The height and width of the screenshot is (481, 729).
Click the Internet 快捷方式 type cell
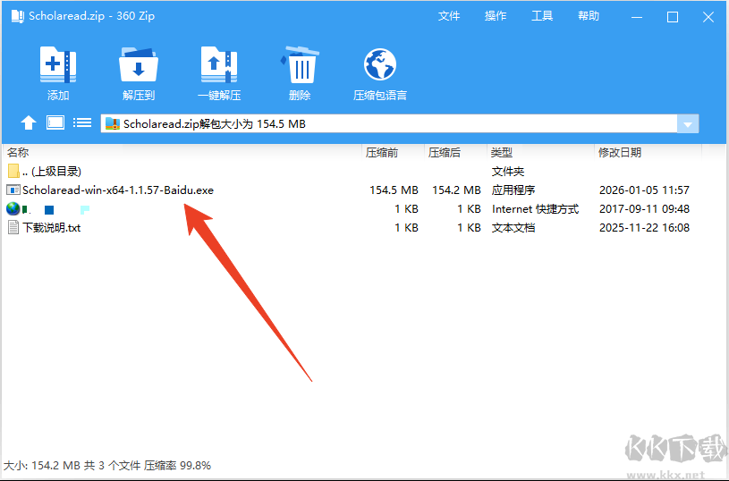(x=535, y=209)
